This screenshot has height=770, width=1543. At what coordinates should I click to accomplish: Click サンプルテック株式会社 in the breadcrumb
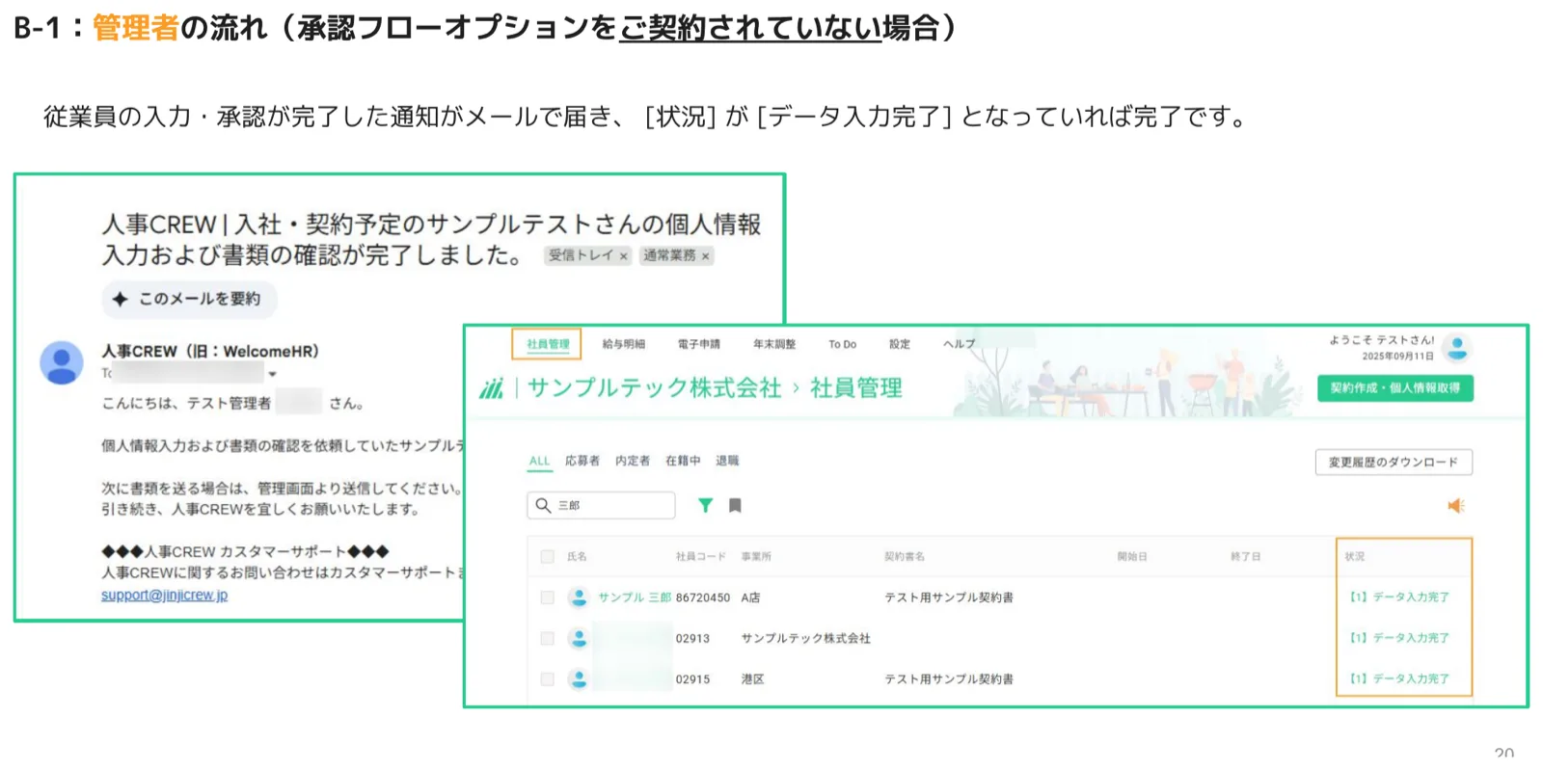pos(655,387)
